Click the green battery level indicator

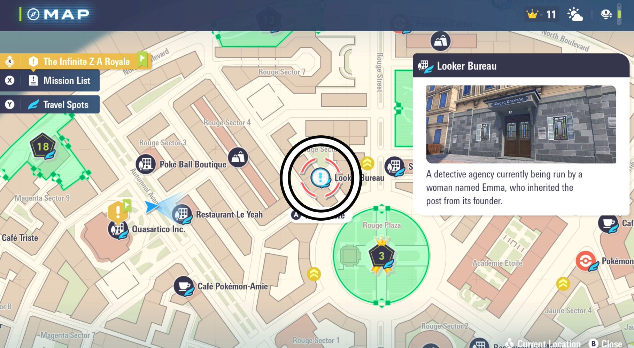click(x=619, y=14)
